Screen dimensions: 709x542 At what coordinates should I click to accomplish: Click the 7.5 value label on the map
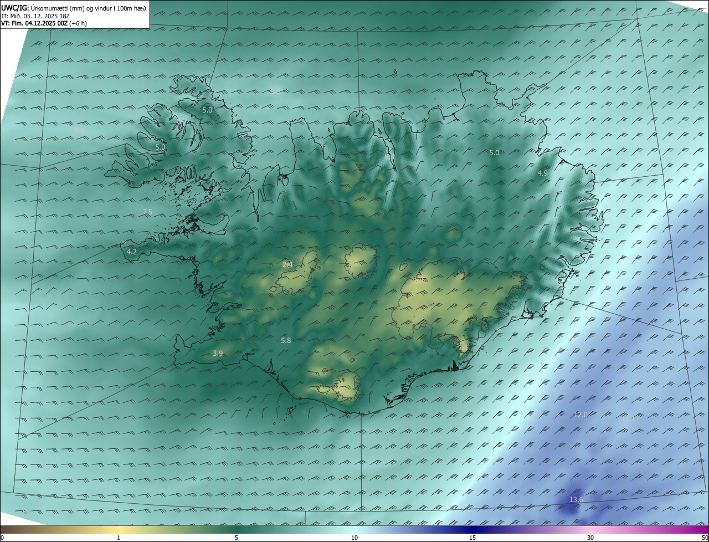coord(147,212)
